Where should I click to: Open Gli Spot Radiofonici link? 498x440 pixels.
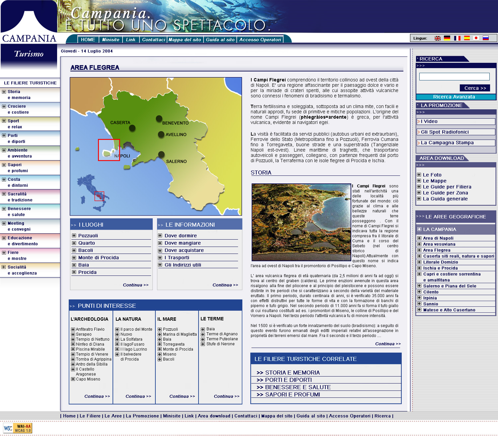(456, 132)
